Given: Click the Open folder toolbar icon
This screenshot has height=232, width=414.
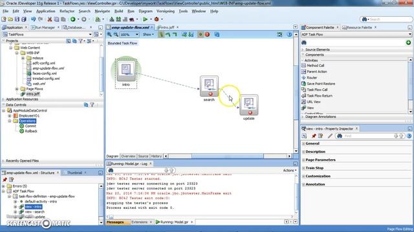Looking at the screenshot, I should click(x=10, y=19).
